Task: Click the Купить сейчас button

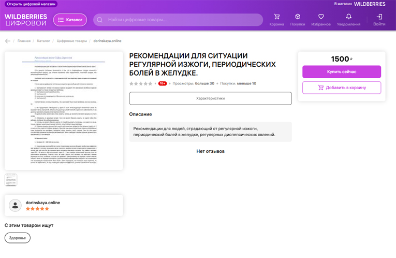Action: pos(341,71)
